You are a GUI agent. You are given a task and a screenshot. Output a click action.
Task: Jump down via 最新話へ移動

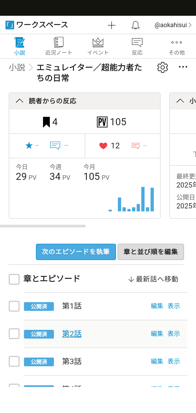tap(153, 279)
